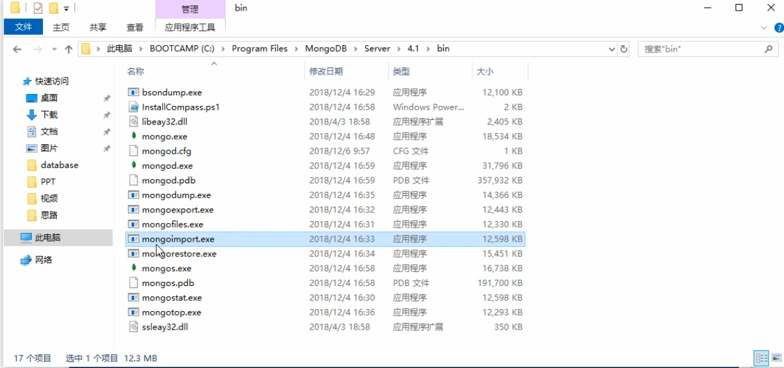784x368 pixels.
Task: Click the mongos.pdb file icon
Action: pyautogui.click(x=133, y=283)
